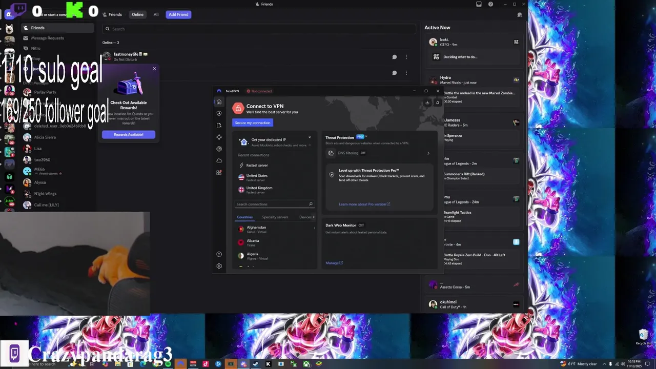The width and height of the screenshot is (656, 369).
Task: Open MEE6 direct message
Action: click(x=57, y=171)
